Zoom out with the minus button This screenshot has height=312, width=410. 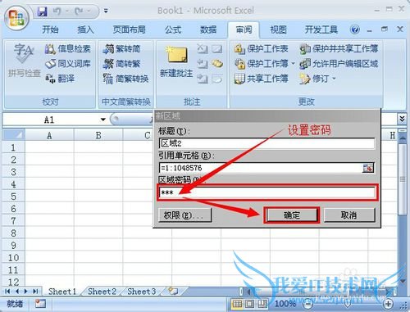308,303
